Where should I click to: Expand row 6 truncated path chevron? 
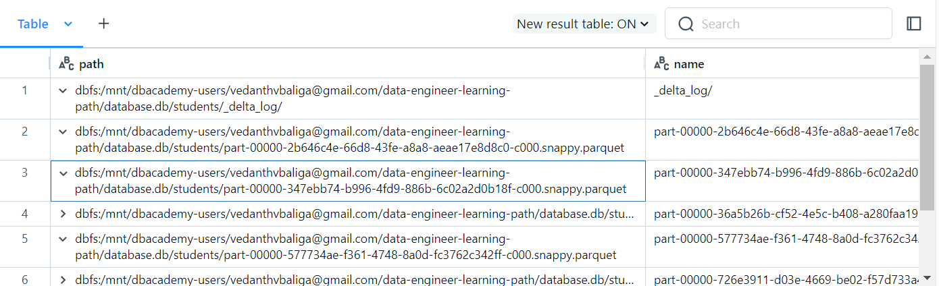point(64,279)
